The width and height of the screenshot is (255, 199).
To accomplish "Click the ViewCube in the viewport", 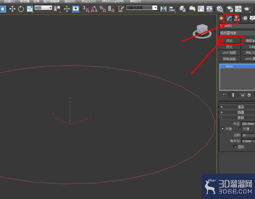I will click(202, 31).
